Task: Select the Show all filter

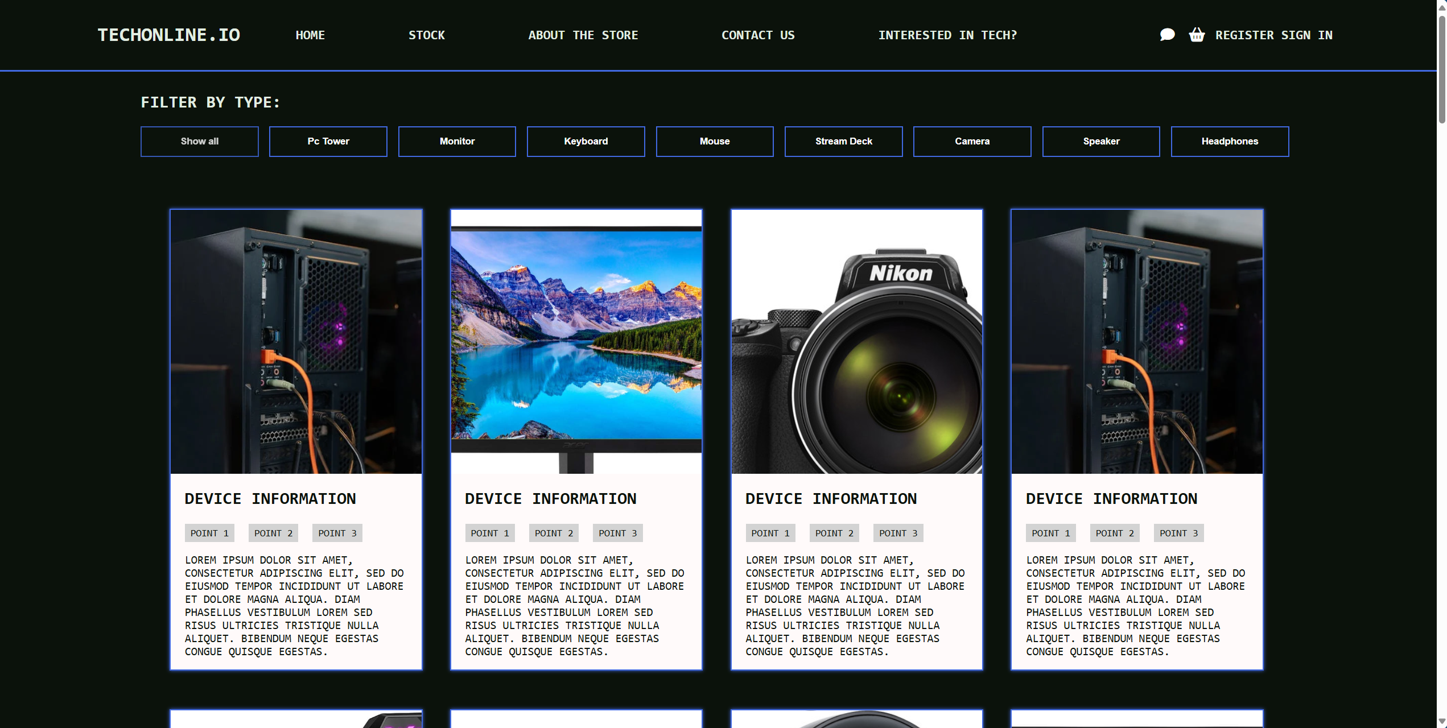Action: [200, 141]
